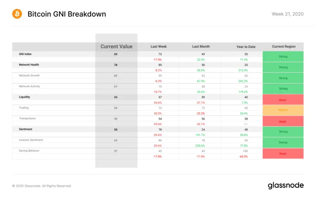Click the Network Growth row label
This screenshot has width=315, height=198.
(x=30, y=75)
